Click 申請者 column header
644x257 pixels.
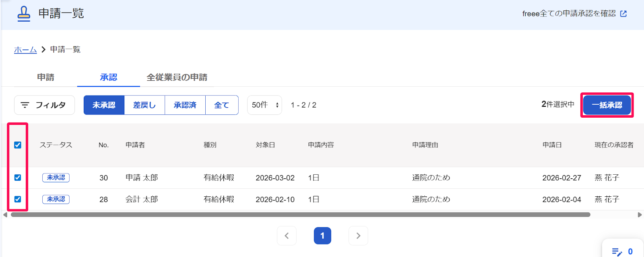point(135,145)
